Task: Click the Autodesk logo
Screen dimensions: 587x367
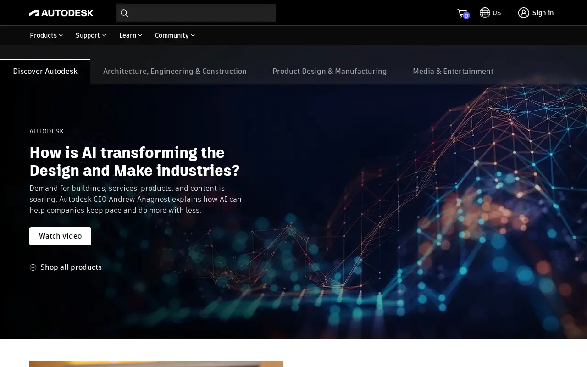Action: pyautogui.click(x=61, y=13)
